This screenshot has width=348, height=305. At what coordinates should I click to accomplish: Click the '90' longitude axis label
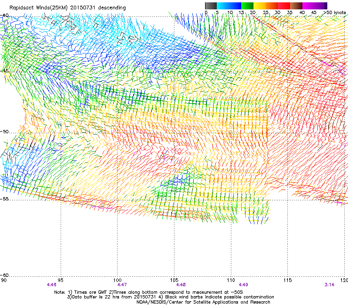[x=4, y=280]
